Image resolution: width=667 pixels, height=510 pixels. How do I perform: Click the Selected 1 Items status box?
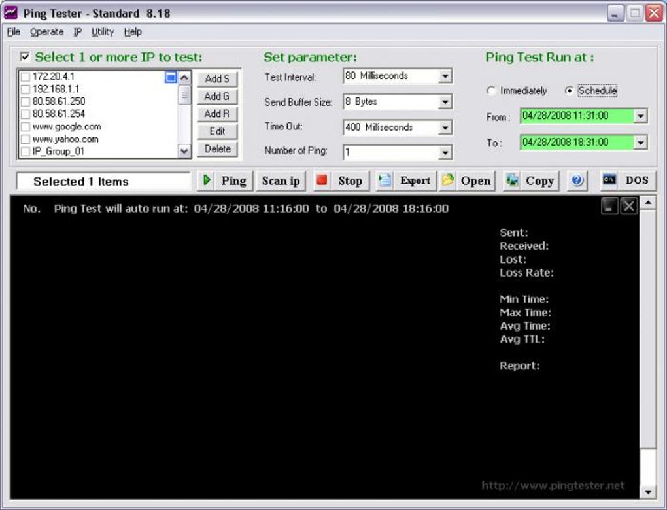coord(103,182)
